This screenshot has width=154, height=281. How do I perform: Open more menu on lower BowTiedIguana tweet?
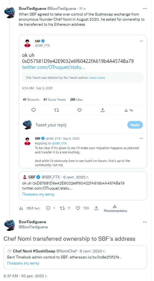tap(145, 222)
